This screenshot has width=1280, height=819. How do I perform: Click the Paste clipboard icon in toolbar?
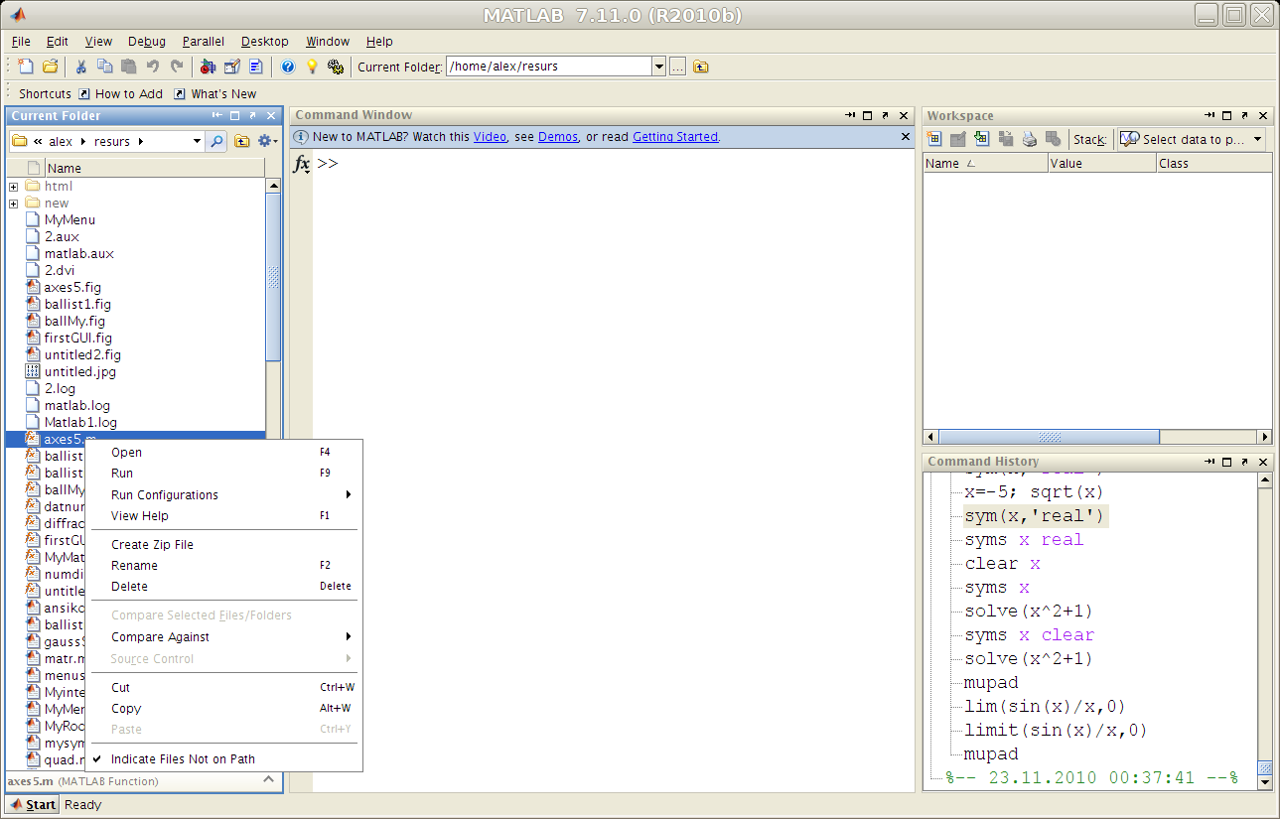click(129, 67)
